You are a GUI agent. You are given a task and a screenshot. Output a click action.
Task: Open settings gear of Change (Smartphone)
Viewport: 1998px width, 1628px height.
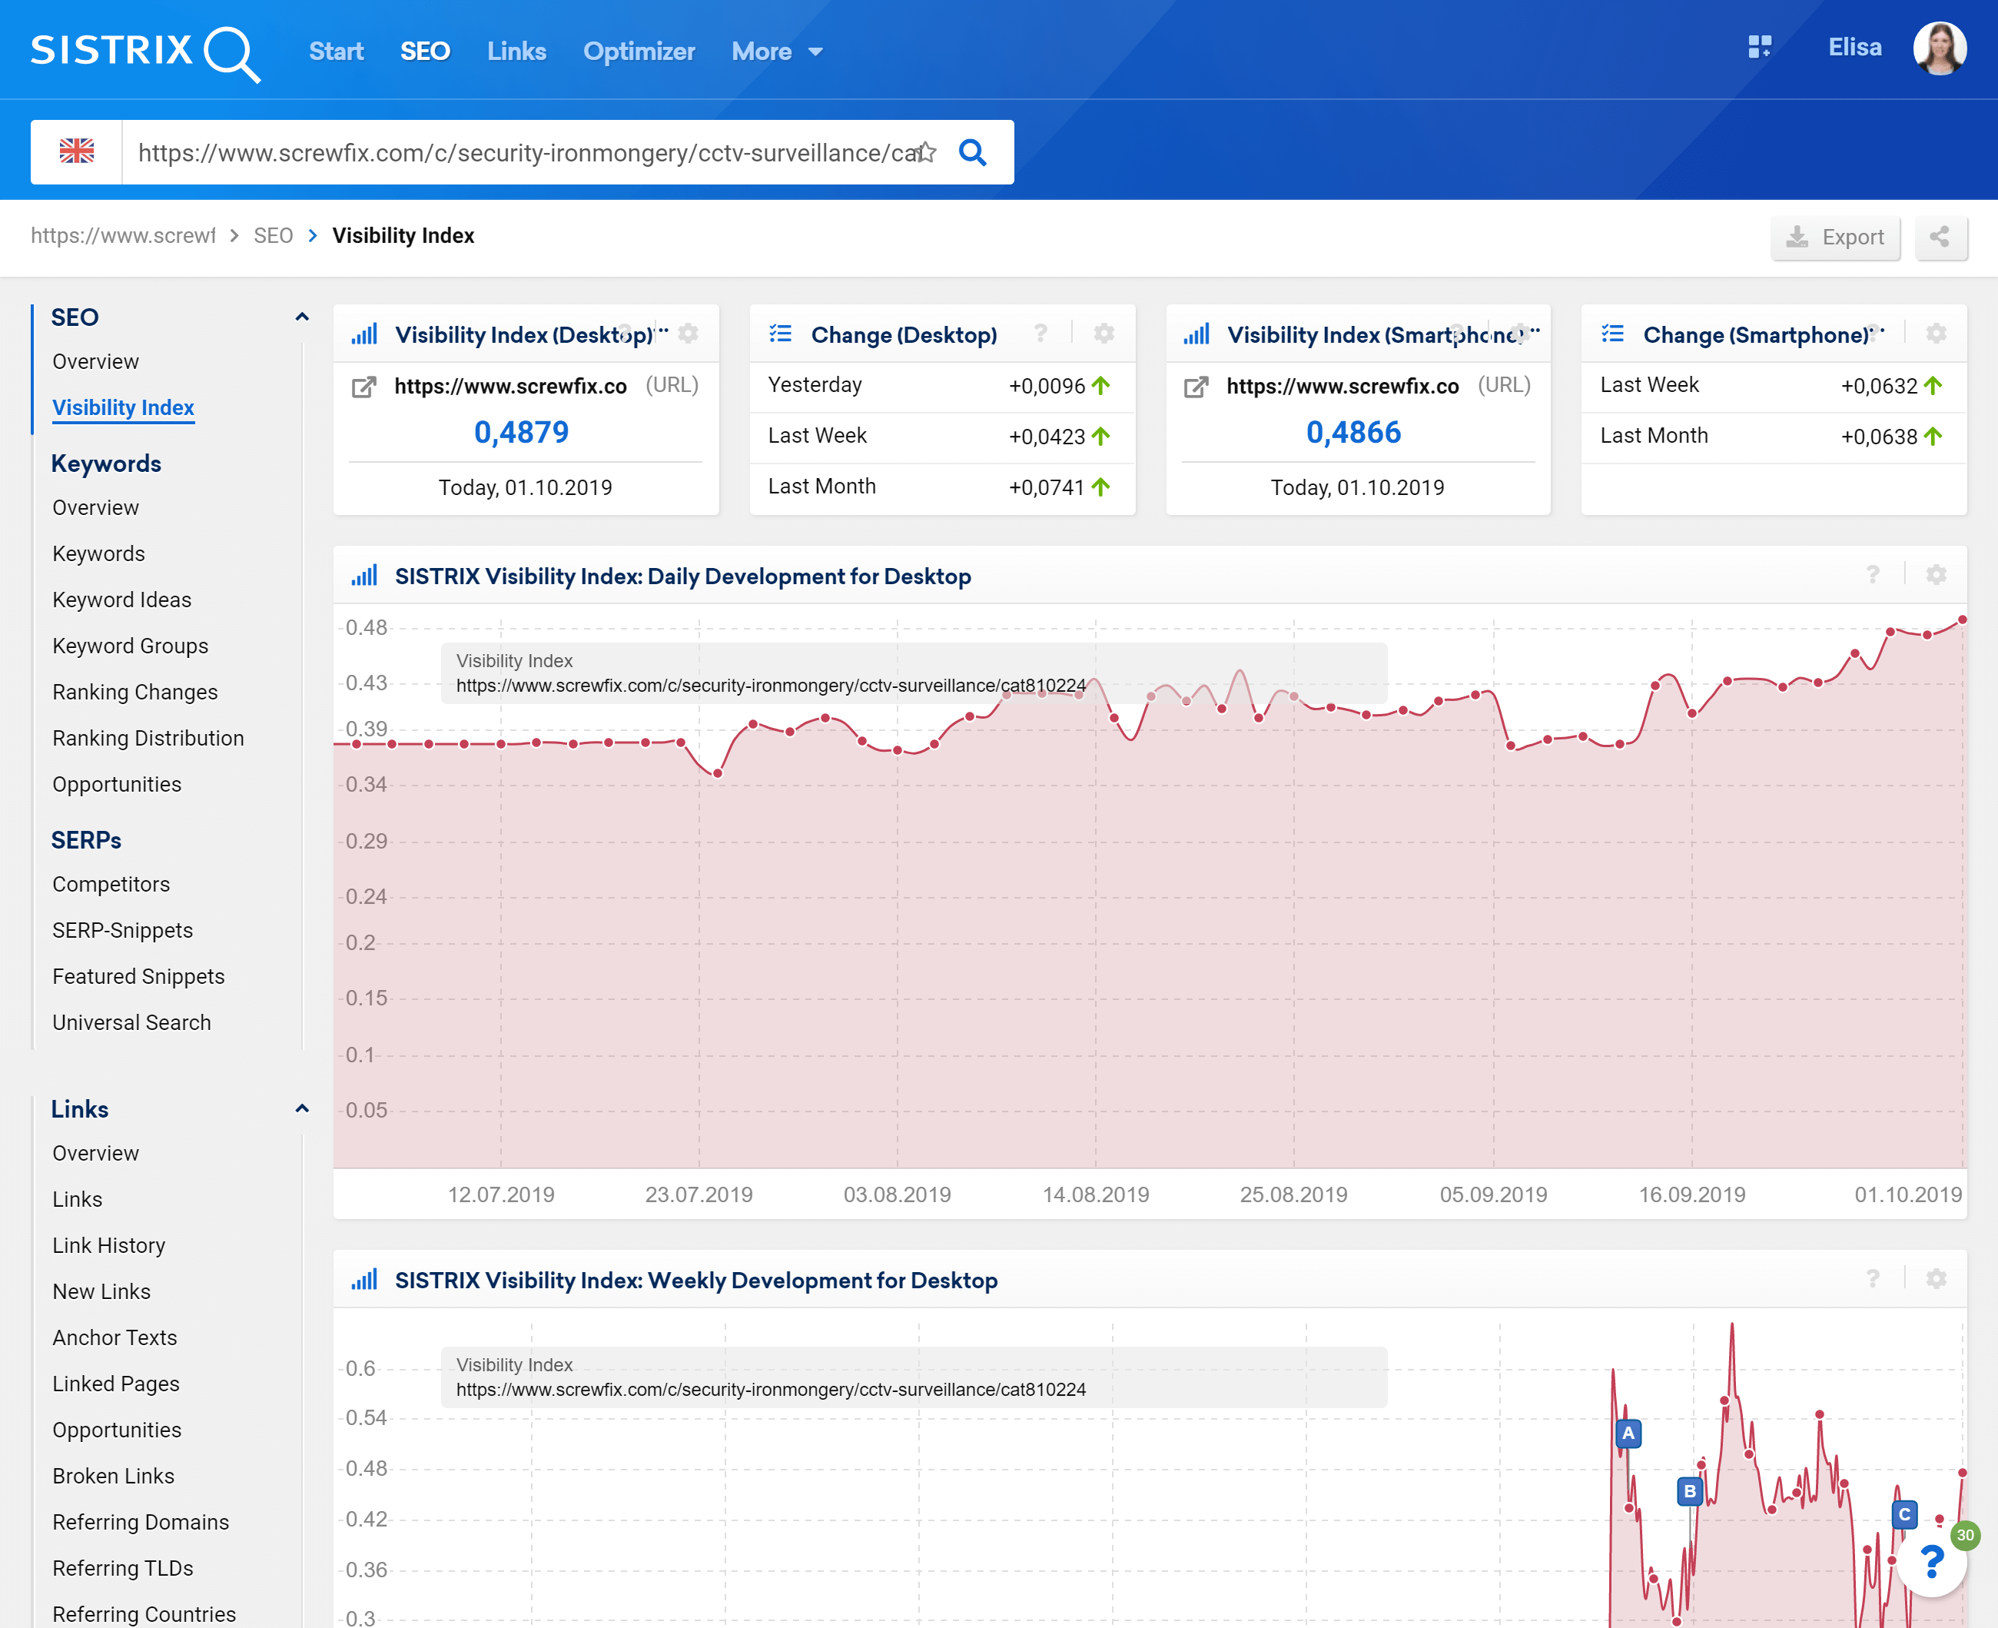pos(1936,334)
